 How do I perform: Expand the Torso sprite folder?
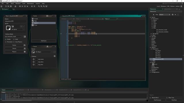pyautogui.click(x=152, y=23)
